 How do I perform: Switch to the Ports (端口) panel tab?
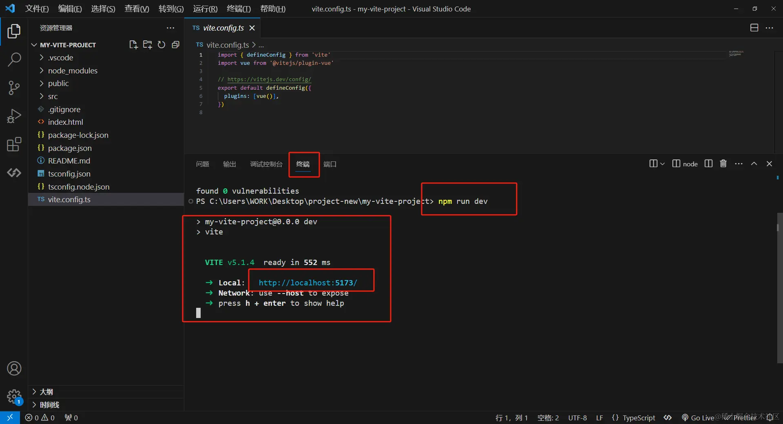point(330,164)
